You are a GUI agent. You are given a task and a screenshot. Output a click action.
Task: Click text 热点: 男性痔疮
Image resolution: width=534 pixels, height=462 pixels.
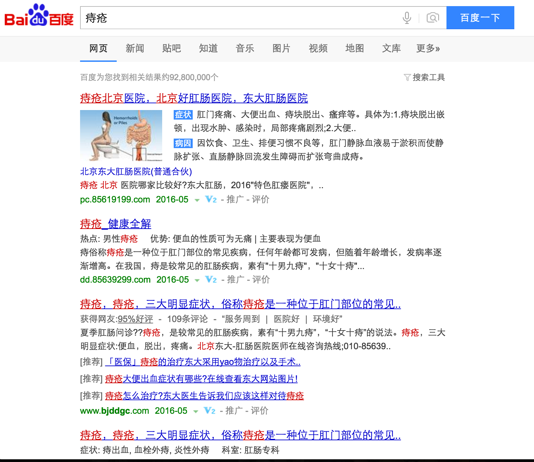click(109, 239)
